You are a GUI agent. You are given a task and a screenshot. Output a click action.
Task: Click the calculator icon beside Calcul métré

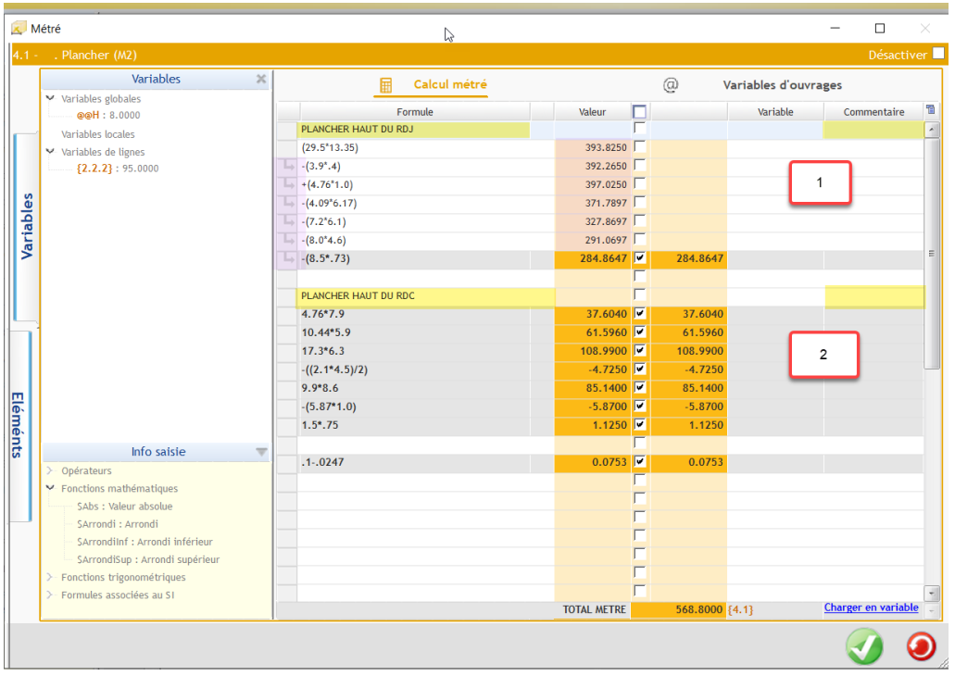[386, 85]
